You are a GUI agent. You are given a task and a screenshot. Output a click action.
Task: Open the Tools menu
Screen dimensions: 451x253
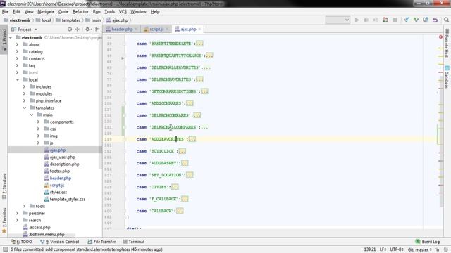[110, 11]
